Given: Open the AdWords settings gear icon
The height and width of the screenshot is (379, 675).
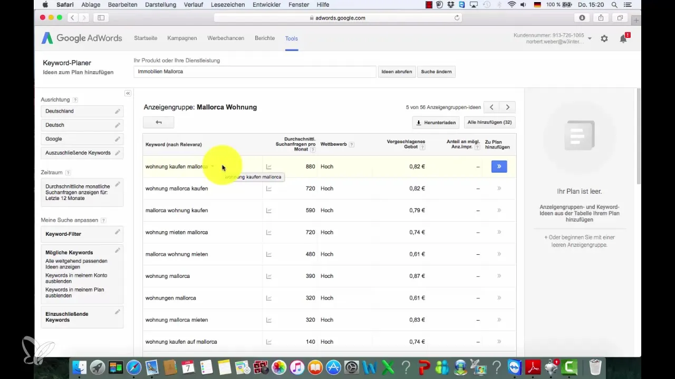Looking at the screenshot, I should tap(604, 38).
